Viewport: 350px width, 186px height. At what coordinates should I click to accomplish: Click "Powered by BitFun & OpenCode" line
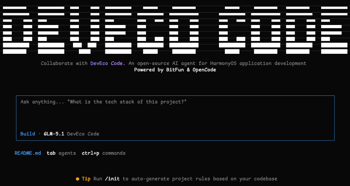(175, 70)
